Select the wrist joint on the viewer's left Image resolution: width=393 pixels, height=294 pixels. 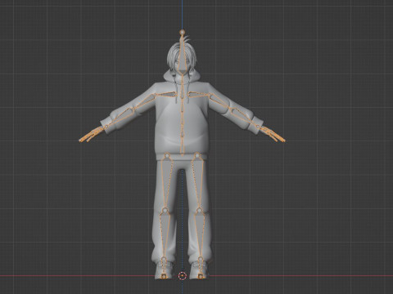(x=106, y=127)
